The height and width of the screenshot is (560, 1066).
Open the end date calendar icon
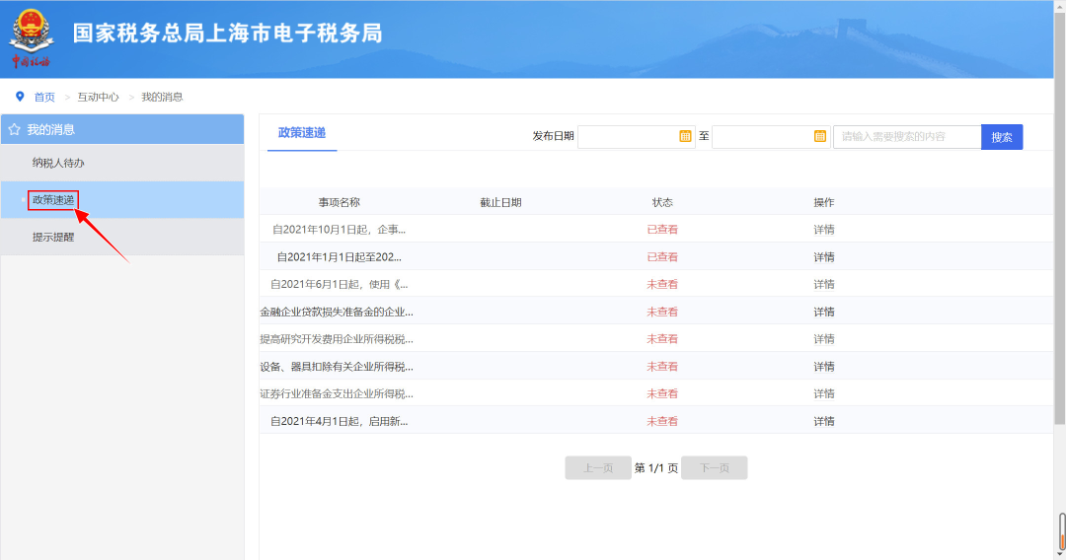(x=819, y=136)
